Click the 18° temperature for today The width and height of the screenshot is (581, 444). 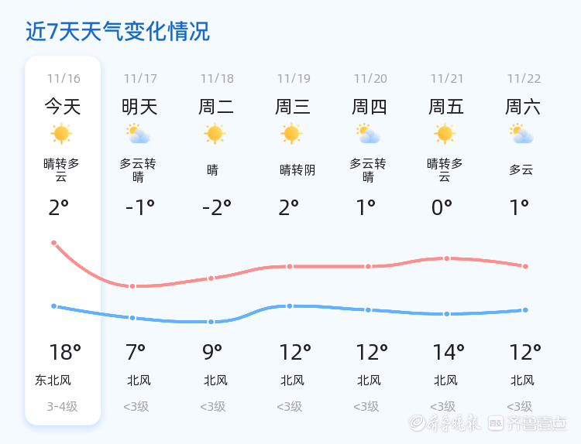click(65, 353)
